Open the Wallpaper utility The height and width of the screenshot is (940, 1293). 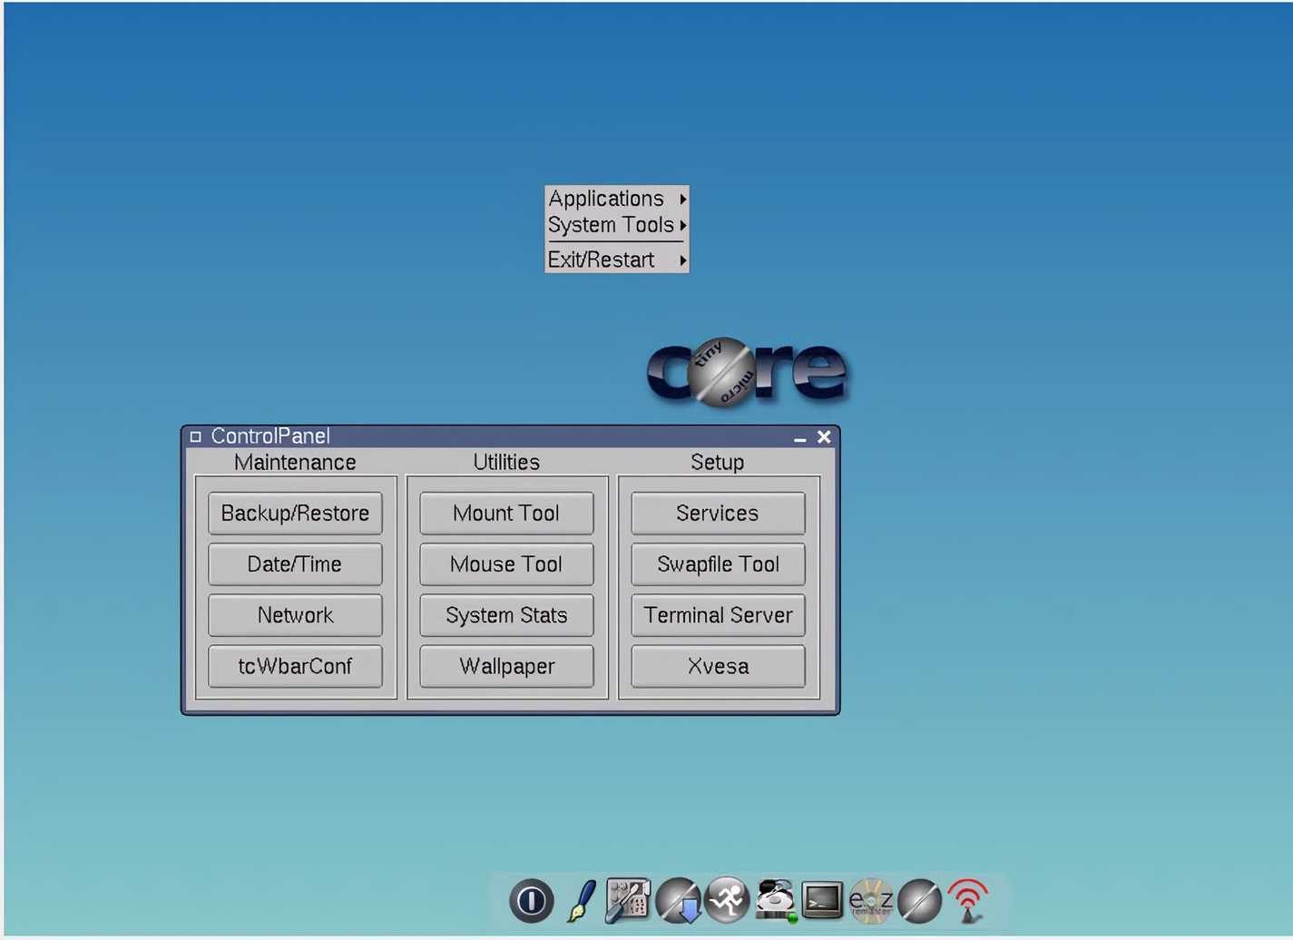click(x=506, y=666)
